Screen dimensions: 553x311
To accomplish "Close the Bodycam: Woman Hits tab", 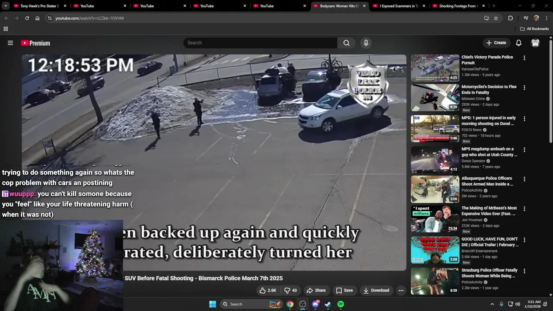I will (x=364, y=6).
